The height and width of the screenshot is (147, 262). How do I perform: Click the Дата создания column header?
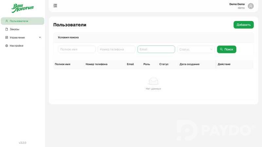click(190, 64)
